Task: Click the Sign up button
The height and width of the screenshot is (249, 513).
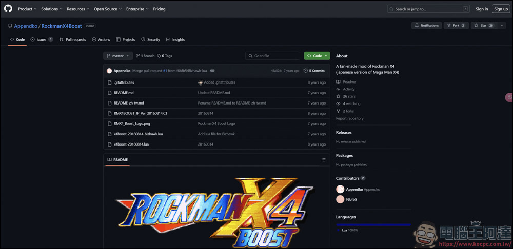Action: pos(501,9)
